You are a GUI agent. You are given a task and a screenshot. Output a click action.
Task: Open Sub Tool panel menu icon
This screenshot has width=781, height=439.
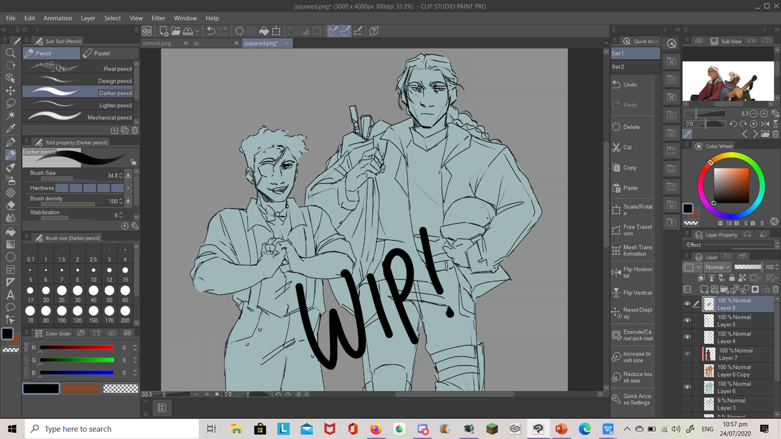click(27, 41)
